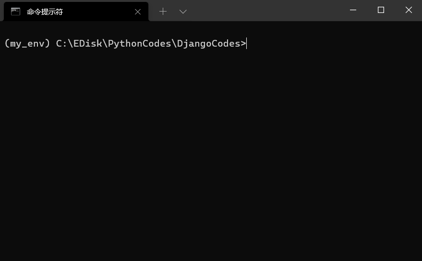Click the PythonCodes segment of the path
Viewport: 422px width, 261px height.
click(139, 43)
